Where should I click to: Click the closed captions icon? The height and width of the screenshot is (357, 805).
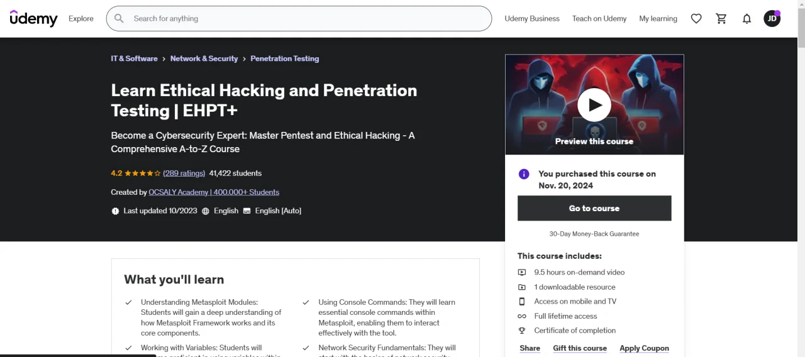pos(247,211)
